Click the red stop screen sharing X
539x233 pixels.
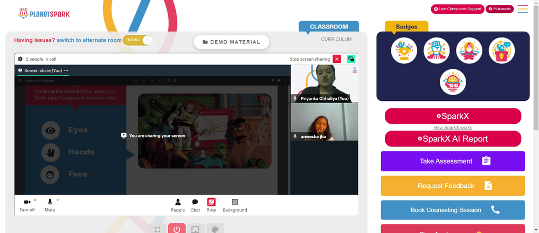[337, 59]
